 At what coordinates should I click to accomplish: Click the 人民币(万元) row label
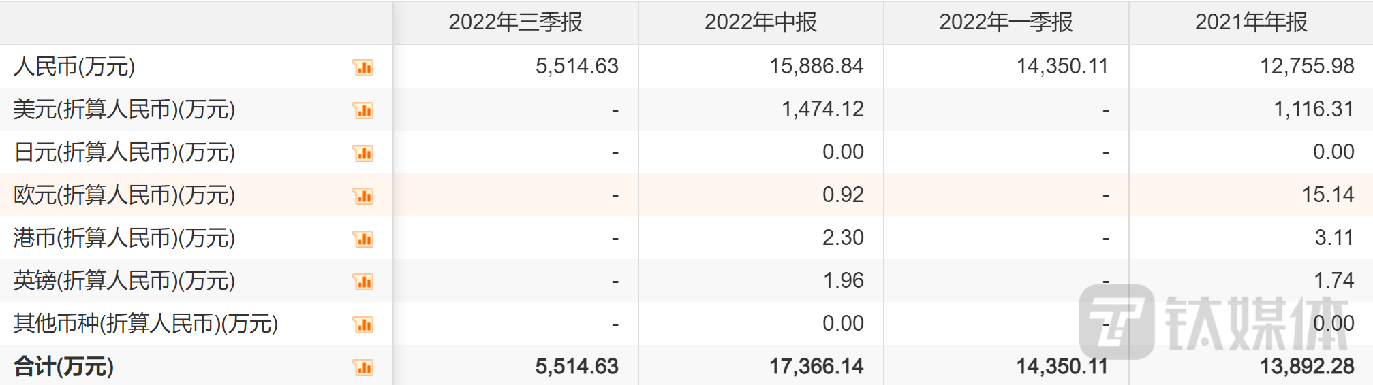tap(74, 67)
